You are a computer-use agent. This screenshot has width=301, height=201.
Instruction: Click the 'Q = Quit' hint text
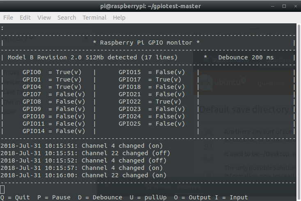pos(15,197)
